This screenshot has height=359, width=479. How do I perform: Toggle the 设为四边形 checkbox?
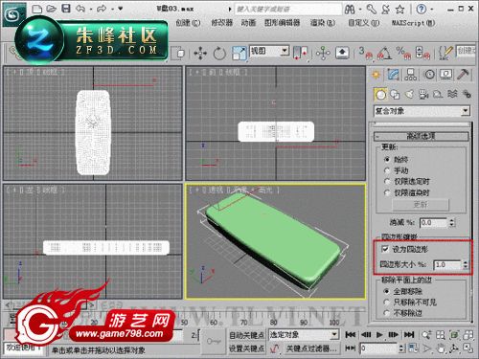[385, 249]
